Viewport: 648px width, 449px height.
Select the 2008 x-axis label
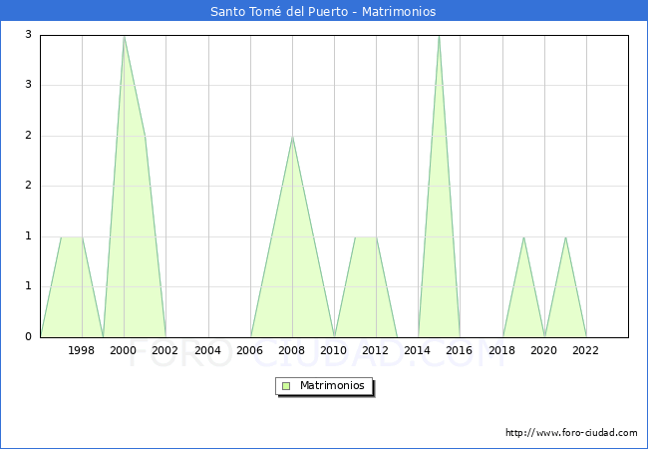[292, 350]
